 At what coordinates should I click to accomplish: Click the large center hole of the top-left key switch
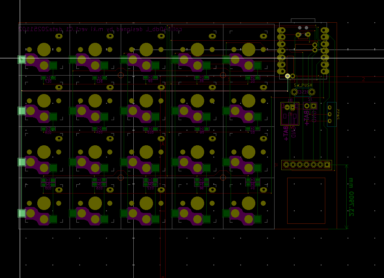[44, 50]
